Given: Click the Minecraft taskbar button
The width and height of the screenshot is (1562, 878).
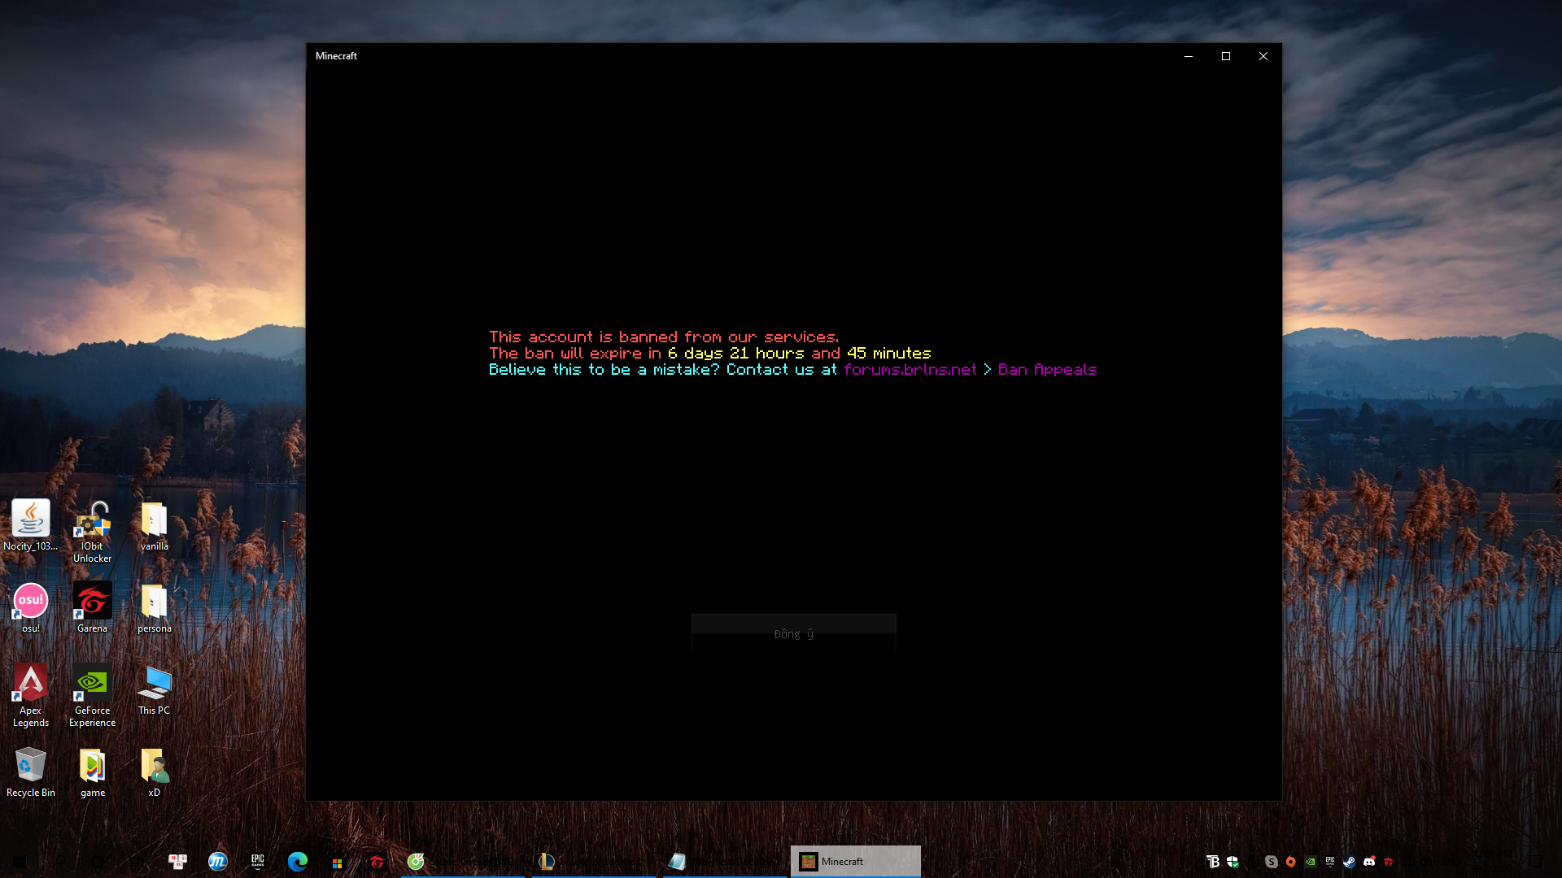Looking at the screenshot, I should click(x=855, y=862).
